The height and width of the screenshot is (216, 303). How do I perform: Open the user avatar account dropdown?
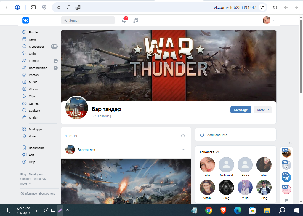coord(268,20)
